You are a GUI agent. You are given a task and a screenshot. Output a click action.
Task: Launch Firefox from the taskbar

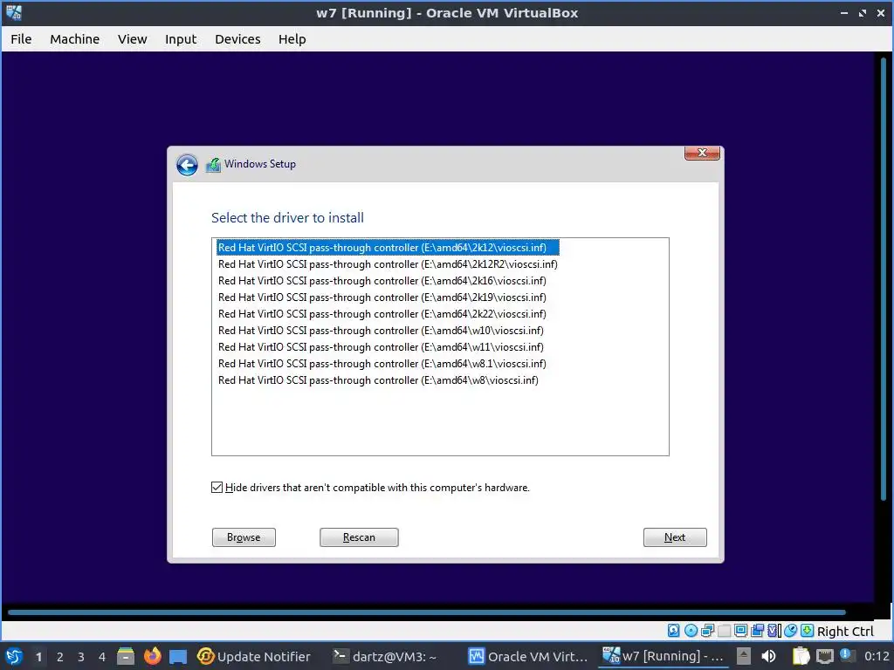(152, 656)
